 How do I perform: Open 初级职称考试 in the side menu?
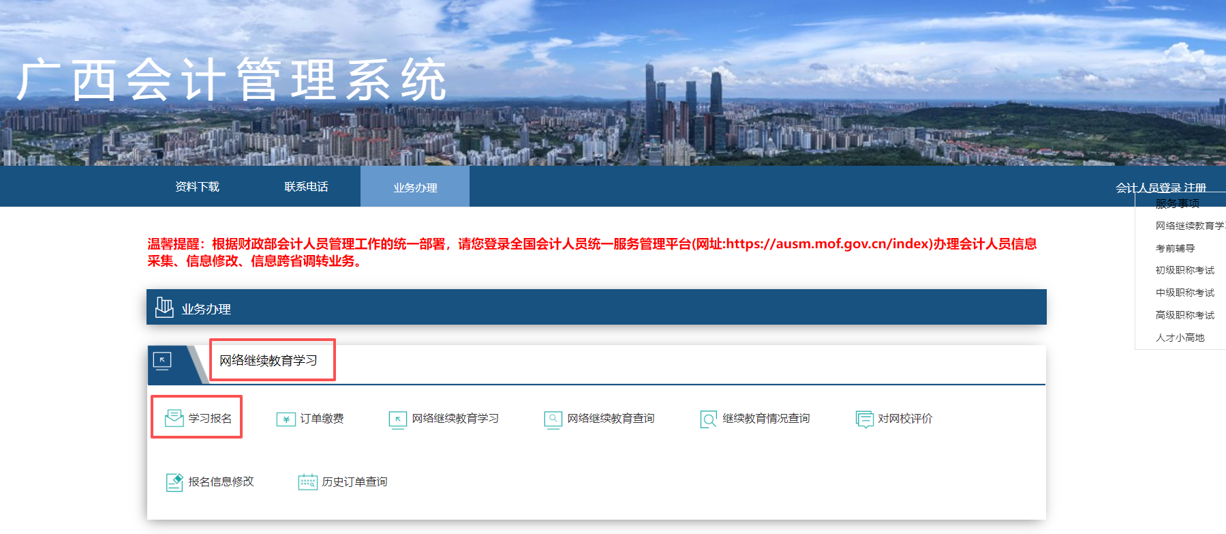click(x=1184, y=270)
